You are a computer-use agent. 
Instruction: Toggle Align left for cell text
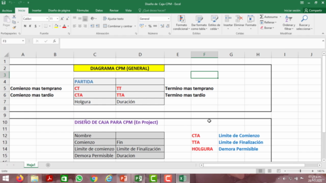[74, 26]
